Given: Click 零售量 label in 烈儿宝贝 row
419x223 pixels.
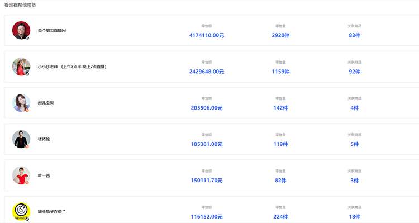Looking at the screenshot, I should click(x=280, y=98).
